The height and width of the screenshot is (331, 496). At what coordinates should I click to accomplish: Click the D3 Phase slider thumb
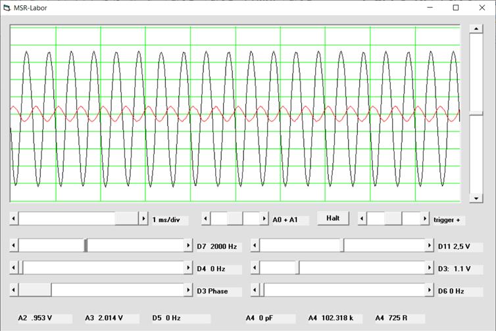(35, 290)
